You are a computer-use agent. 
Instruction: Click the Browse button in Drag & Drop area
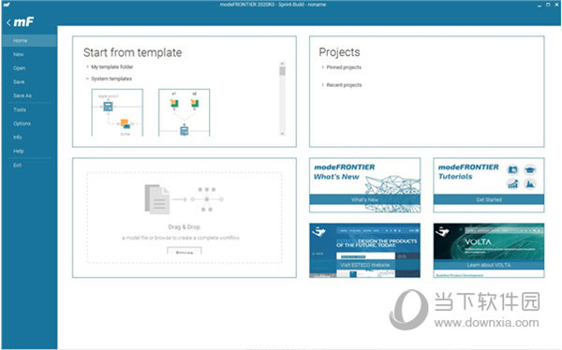coord(185,251)
